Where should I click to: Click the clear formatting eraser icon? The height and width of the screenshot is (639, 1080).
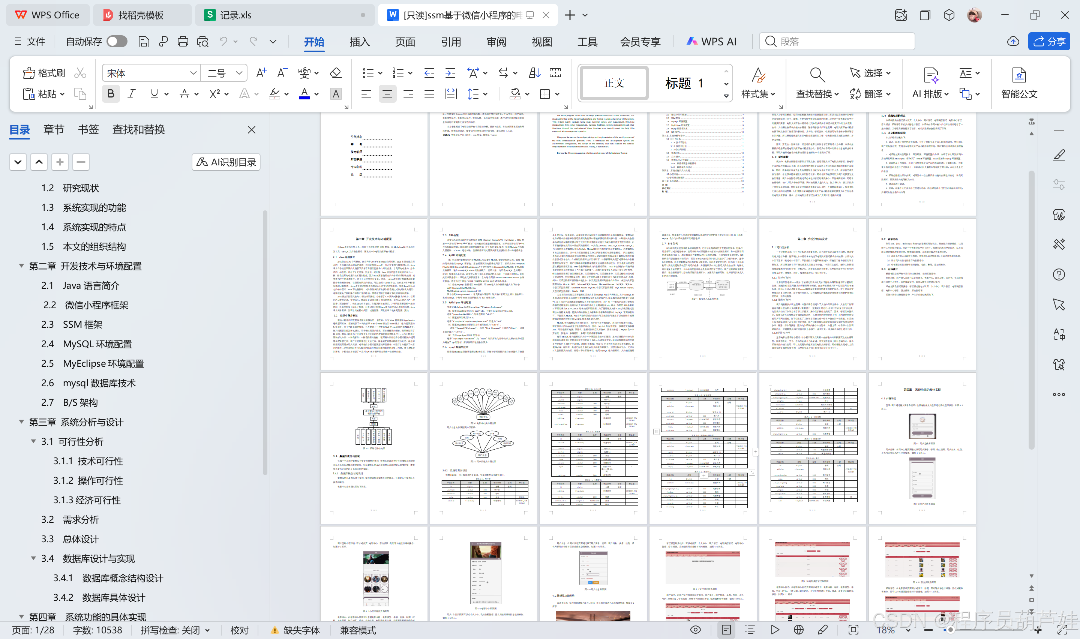[335, 73]
